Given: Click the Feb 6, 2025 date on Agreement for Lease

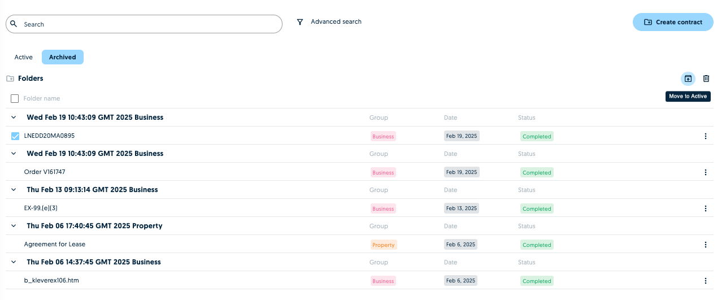Looking at the screenshot, I should (460, 245).
